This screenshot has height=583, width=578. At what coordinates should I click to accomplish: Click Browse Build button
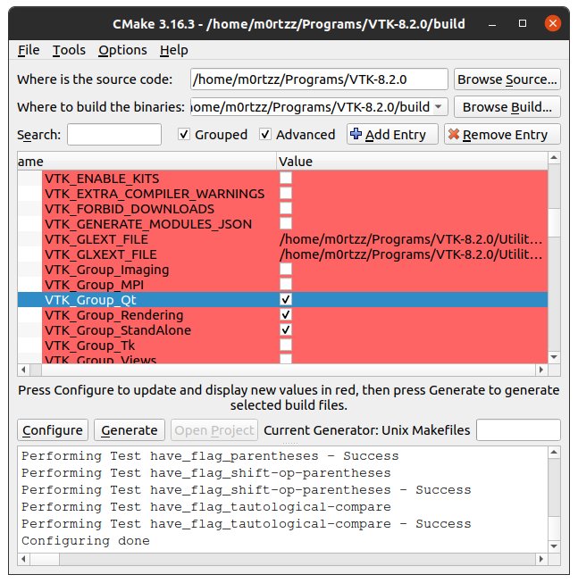tap(507, 107)
